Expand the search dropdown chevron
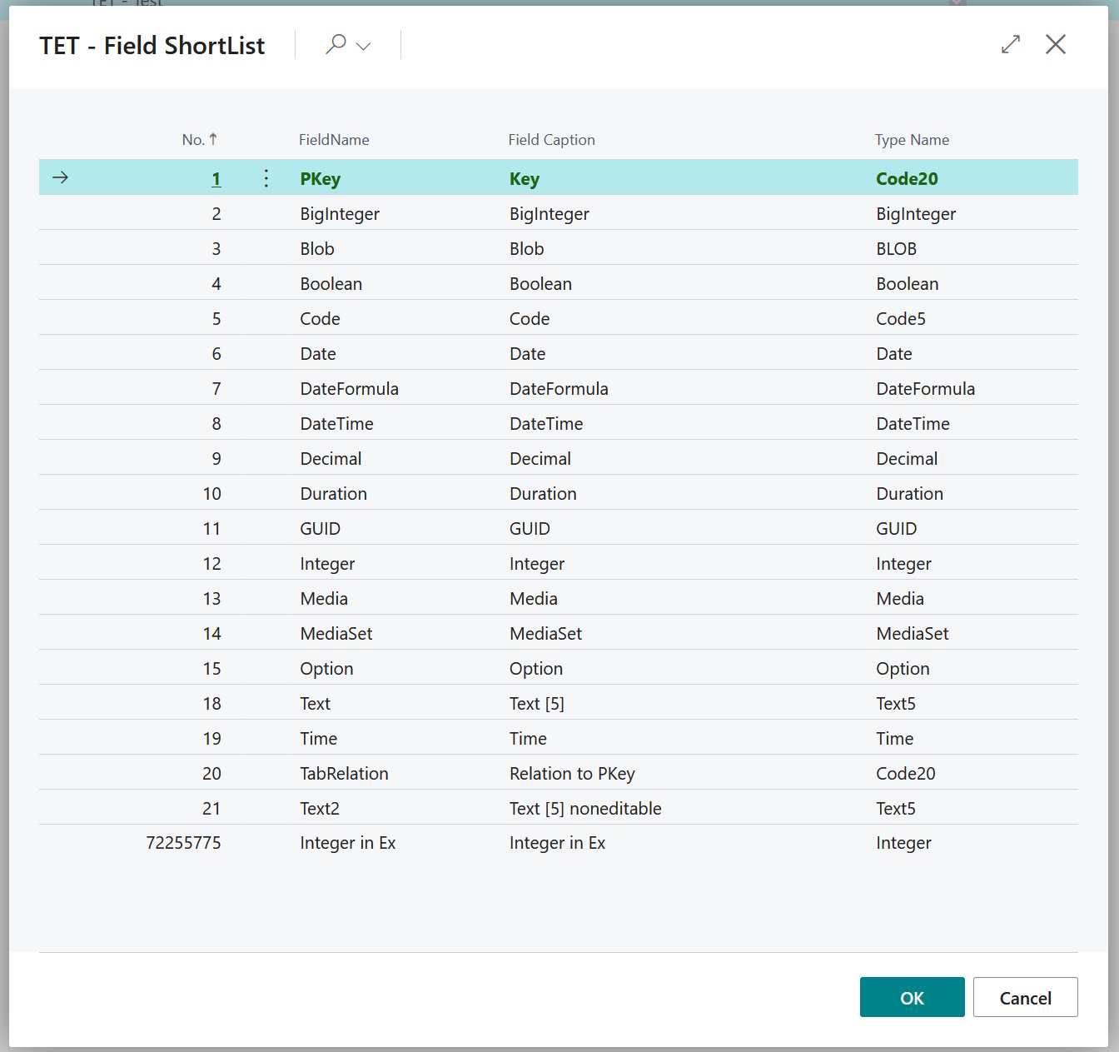1119x1052 pixels. pos(364,46)
